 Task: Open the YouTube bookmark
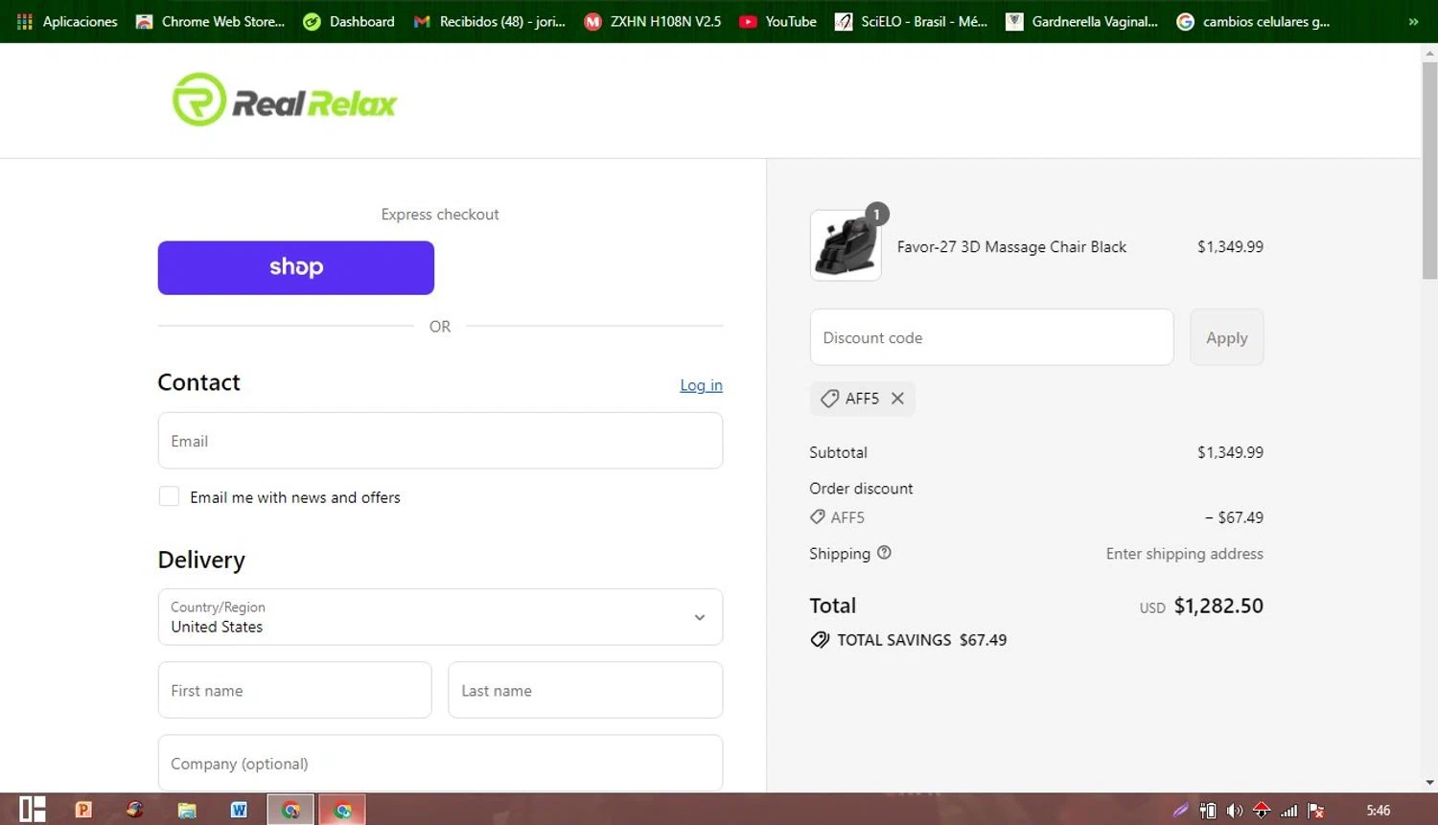(777, 21)
